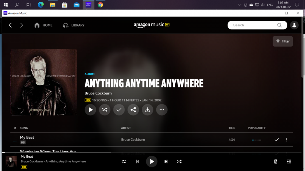Click the SONG column header

24,128
